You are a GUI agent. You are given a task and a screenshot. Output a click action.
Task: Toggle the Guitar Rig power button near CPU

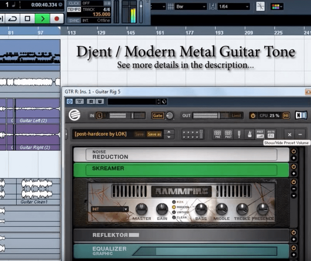[253, 115]
